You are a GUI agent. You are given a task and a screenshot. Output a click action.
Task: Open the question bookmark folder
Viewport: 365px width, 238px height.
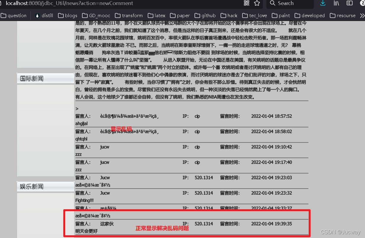[x=14, y=15]
